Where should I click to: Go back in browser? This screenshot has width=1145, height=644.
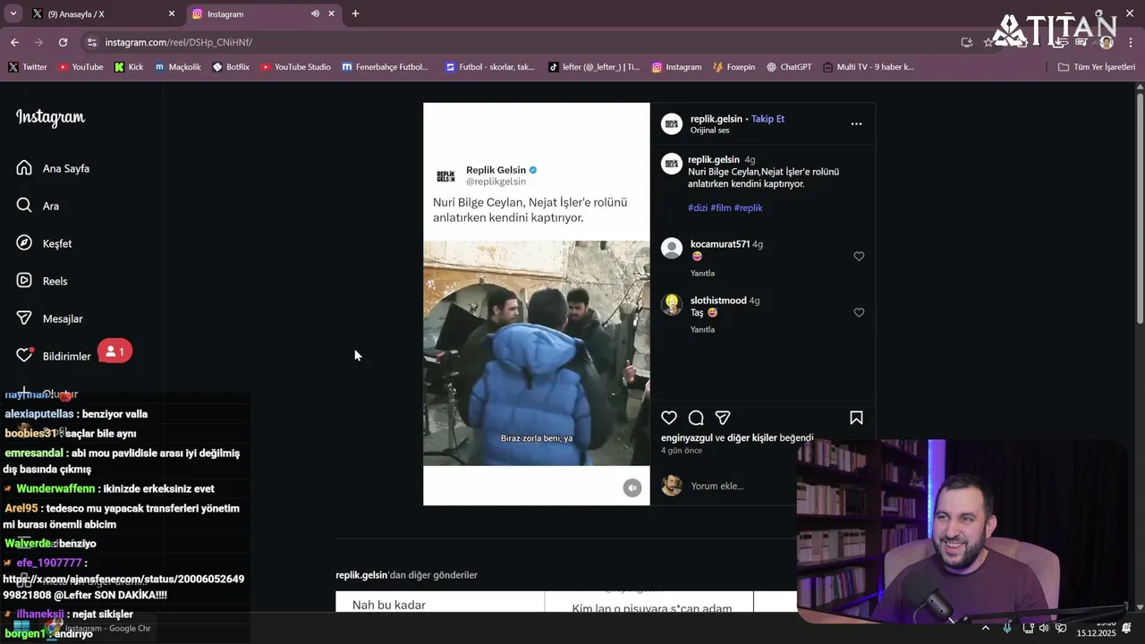[14, 42]
